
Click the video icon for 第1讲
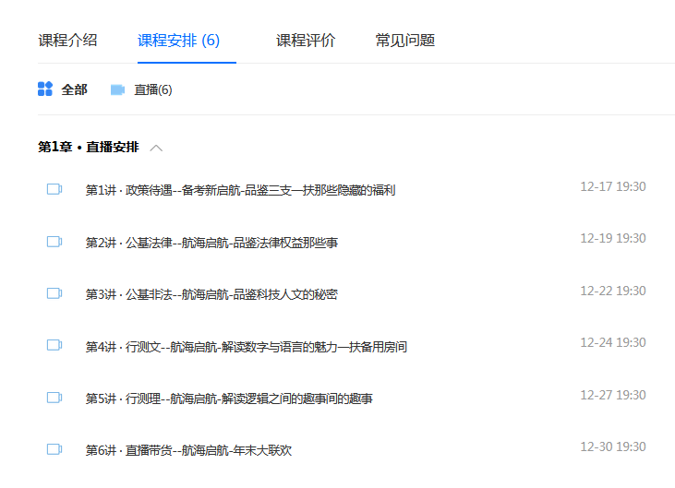(x=54, y=189)
